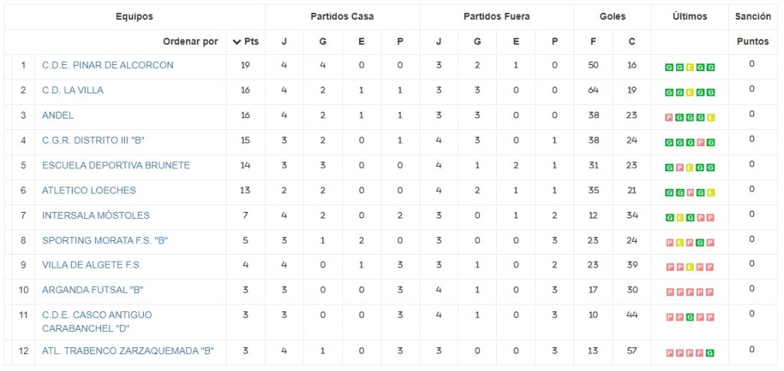The height and width of the screenshot is (371, 784).
Task: Click the red P badge in the DISTRITO III "B" row
Action: 701,142
